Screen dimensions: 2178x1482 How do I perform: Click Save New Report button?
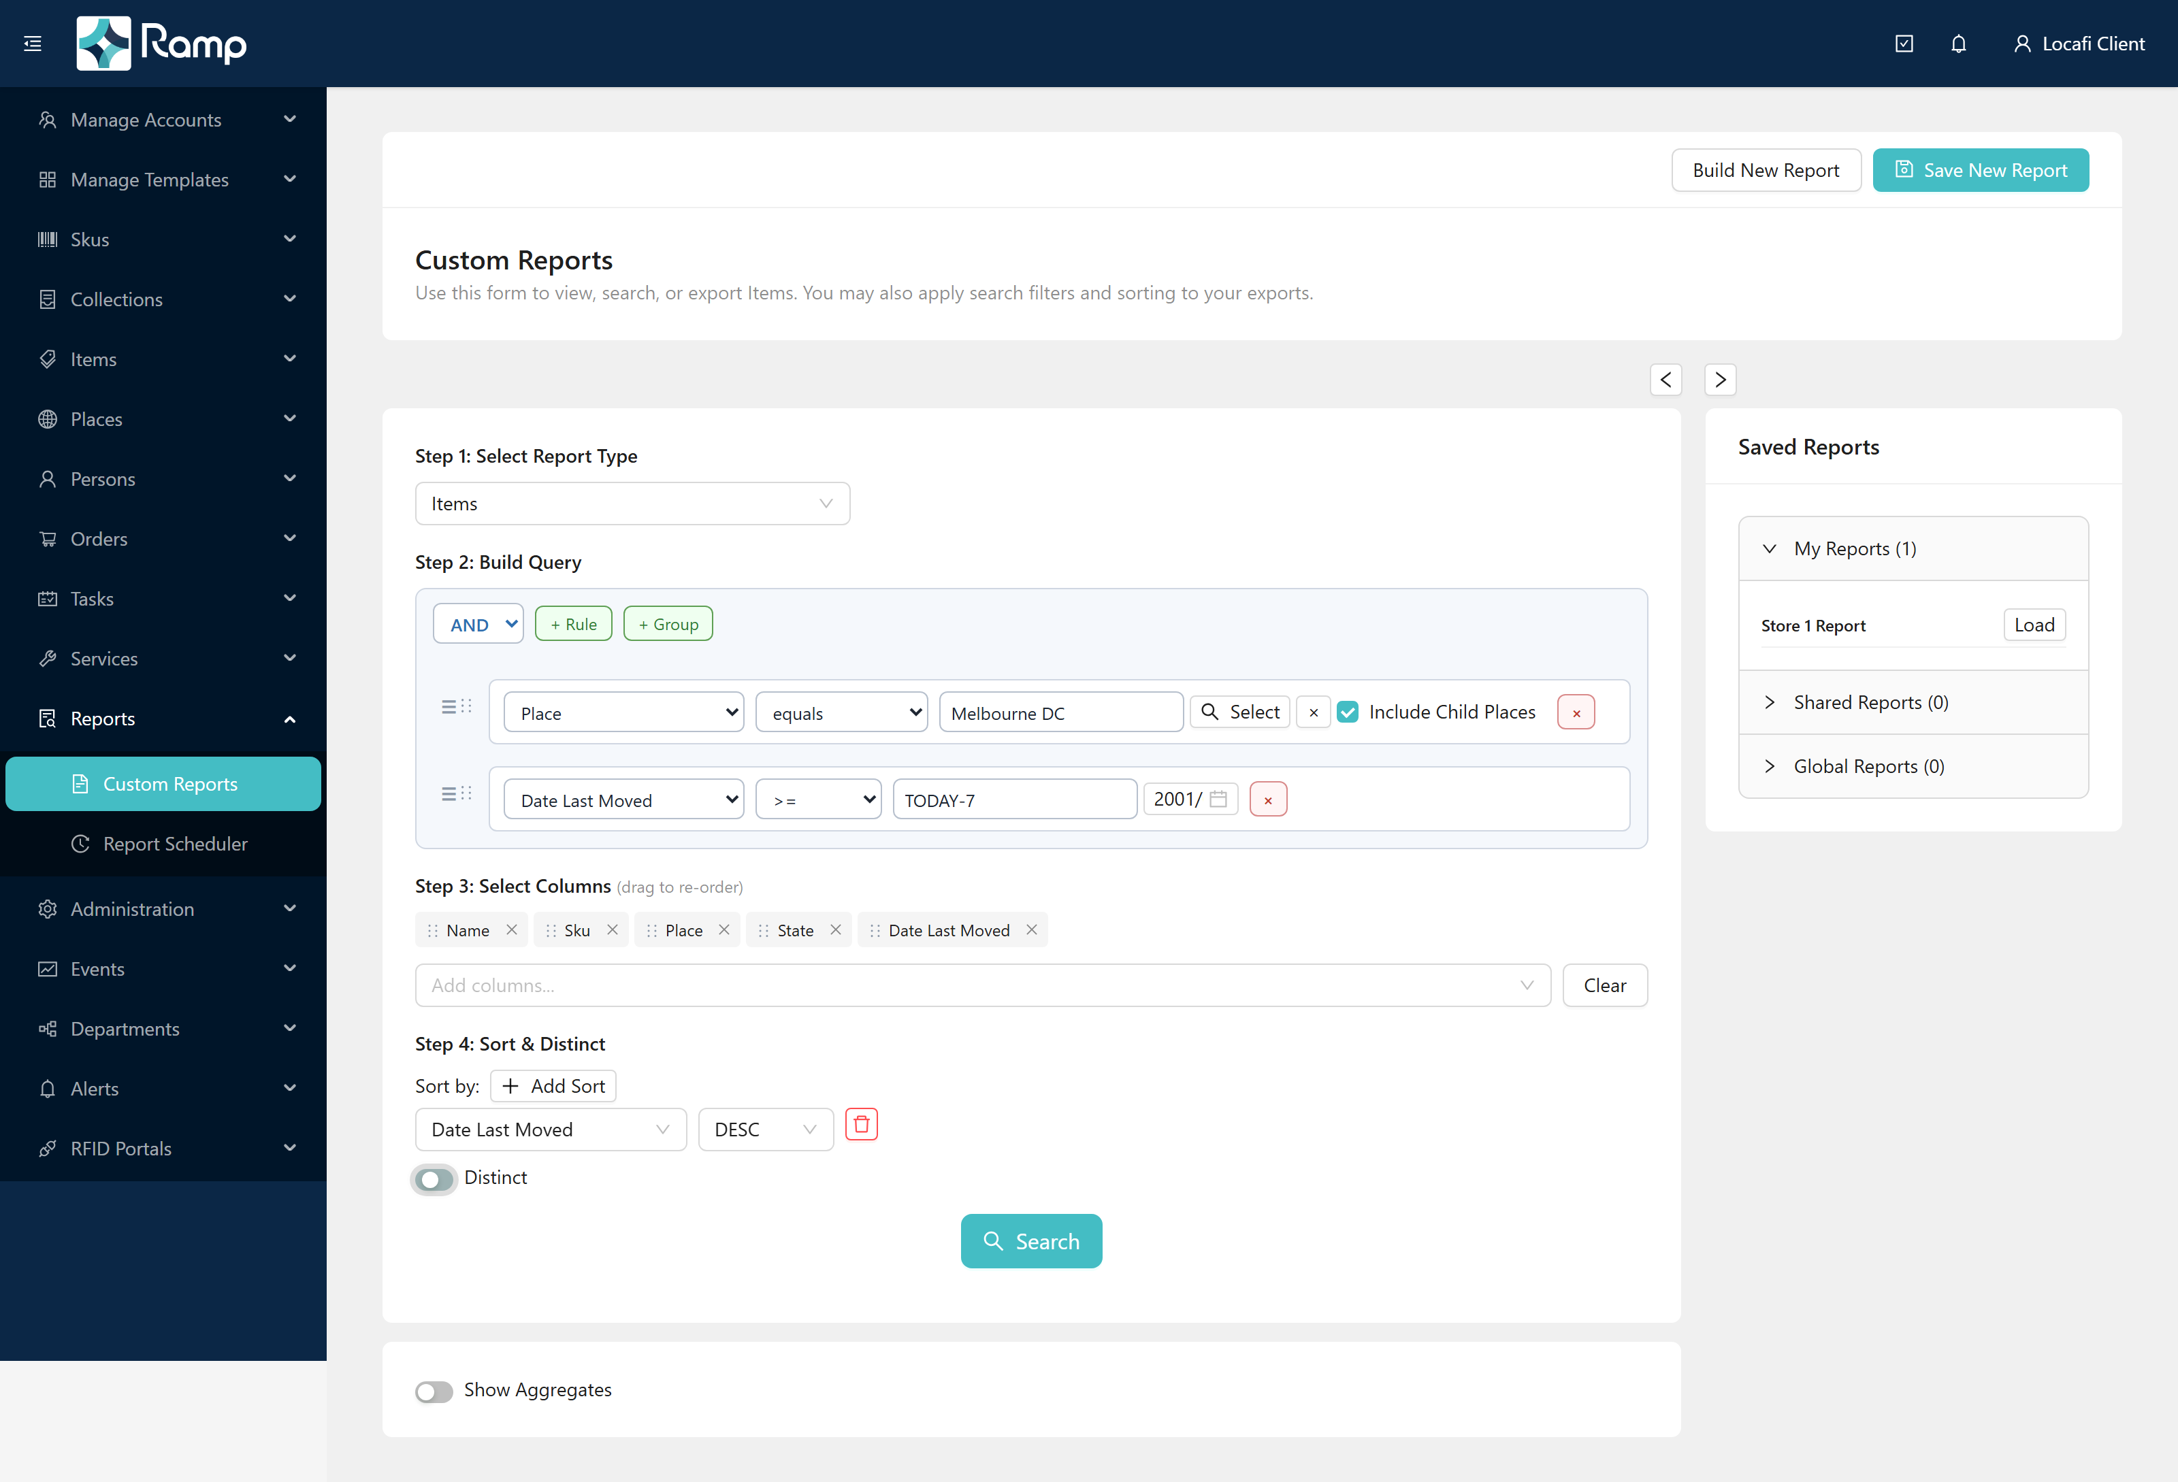tap(1980, 171)
